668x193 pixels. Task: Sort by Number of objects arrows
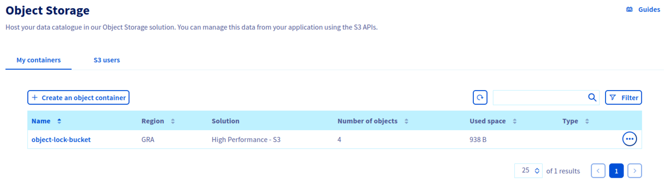coord(406,121)
